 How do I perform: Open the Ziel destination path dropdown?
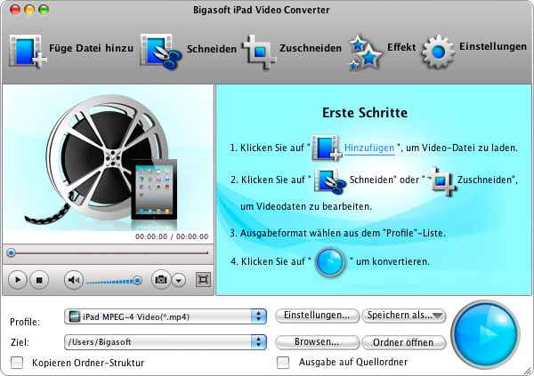pyautogui.click(x=166, y=342)
